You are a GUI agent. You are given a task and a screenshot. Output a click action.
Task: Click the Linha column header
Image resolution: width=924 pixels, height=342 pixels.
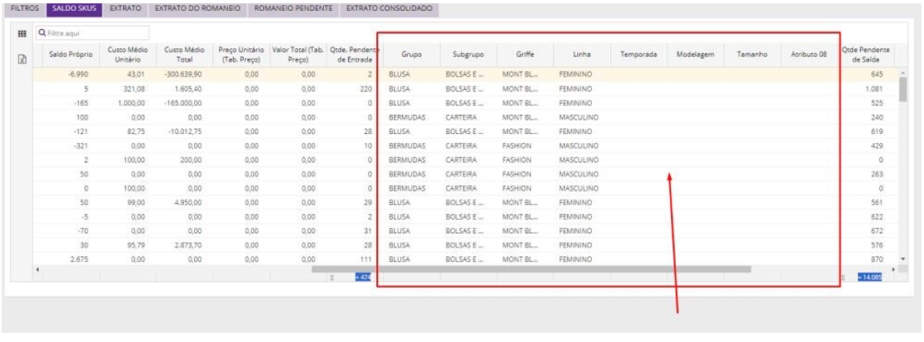pos(582,54)
